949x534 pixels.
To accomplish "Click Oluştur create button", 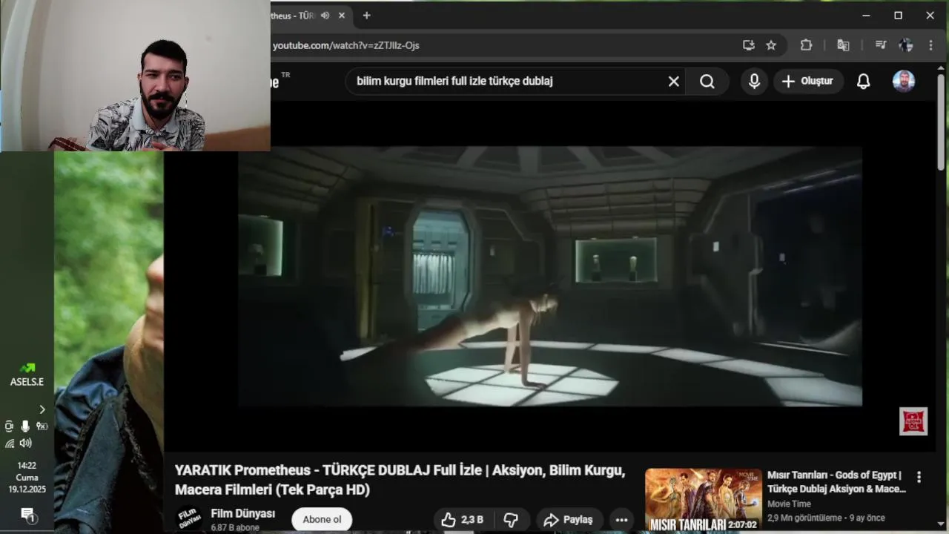I will coord(808,82).
